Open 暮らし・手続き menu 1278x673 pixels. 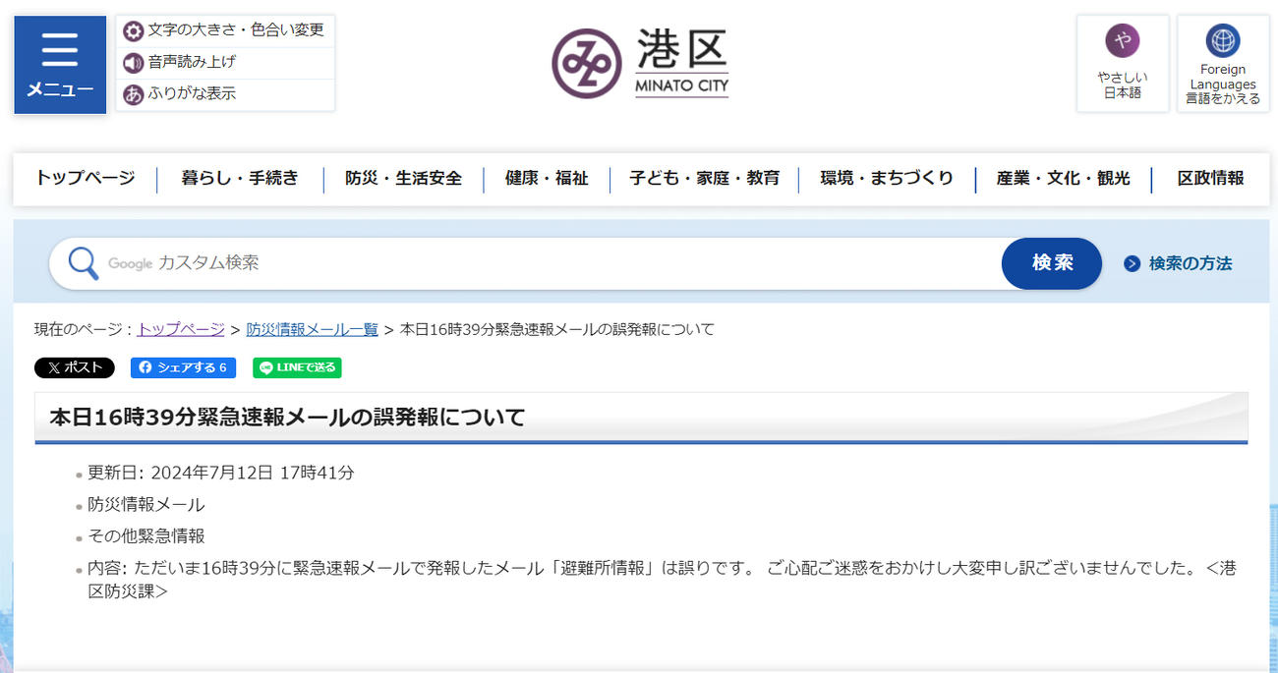(240, 179)
